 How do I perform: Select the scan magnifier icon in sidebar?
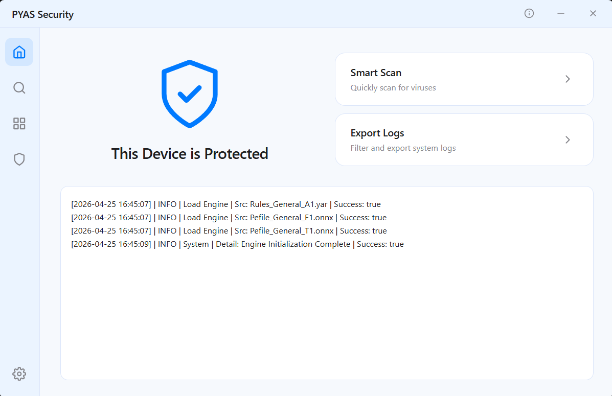pos(19,87)
